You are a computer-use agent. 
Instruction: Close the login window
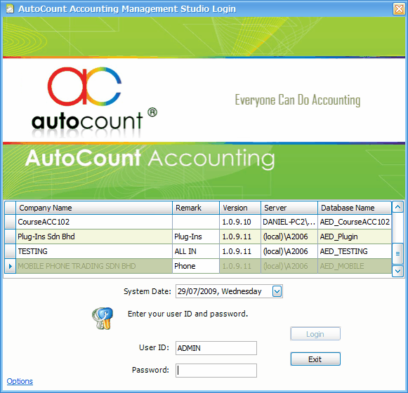coord(399,9)
